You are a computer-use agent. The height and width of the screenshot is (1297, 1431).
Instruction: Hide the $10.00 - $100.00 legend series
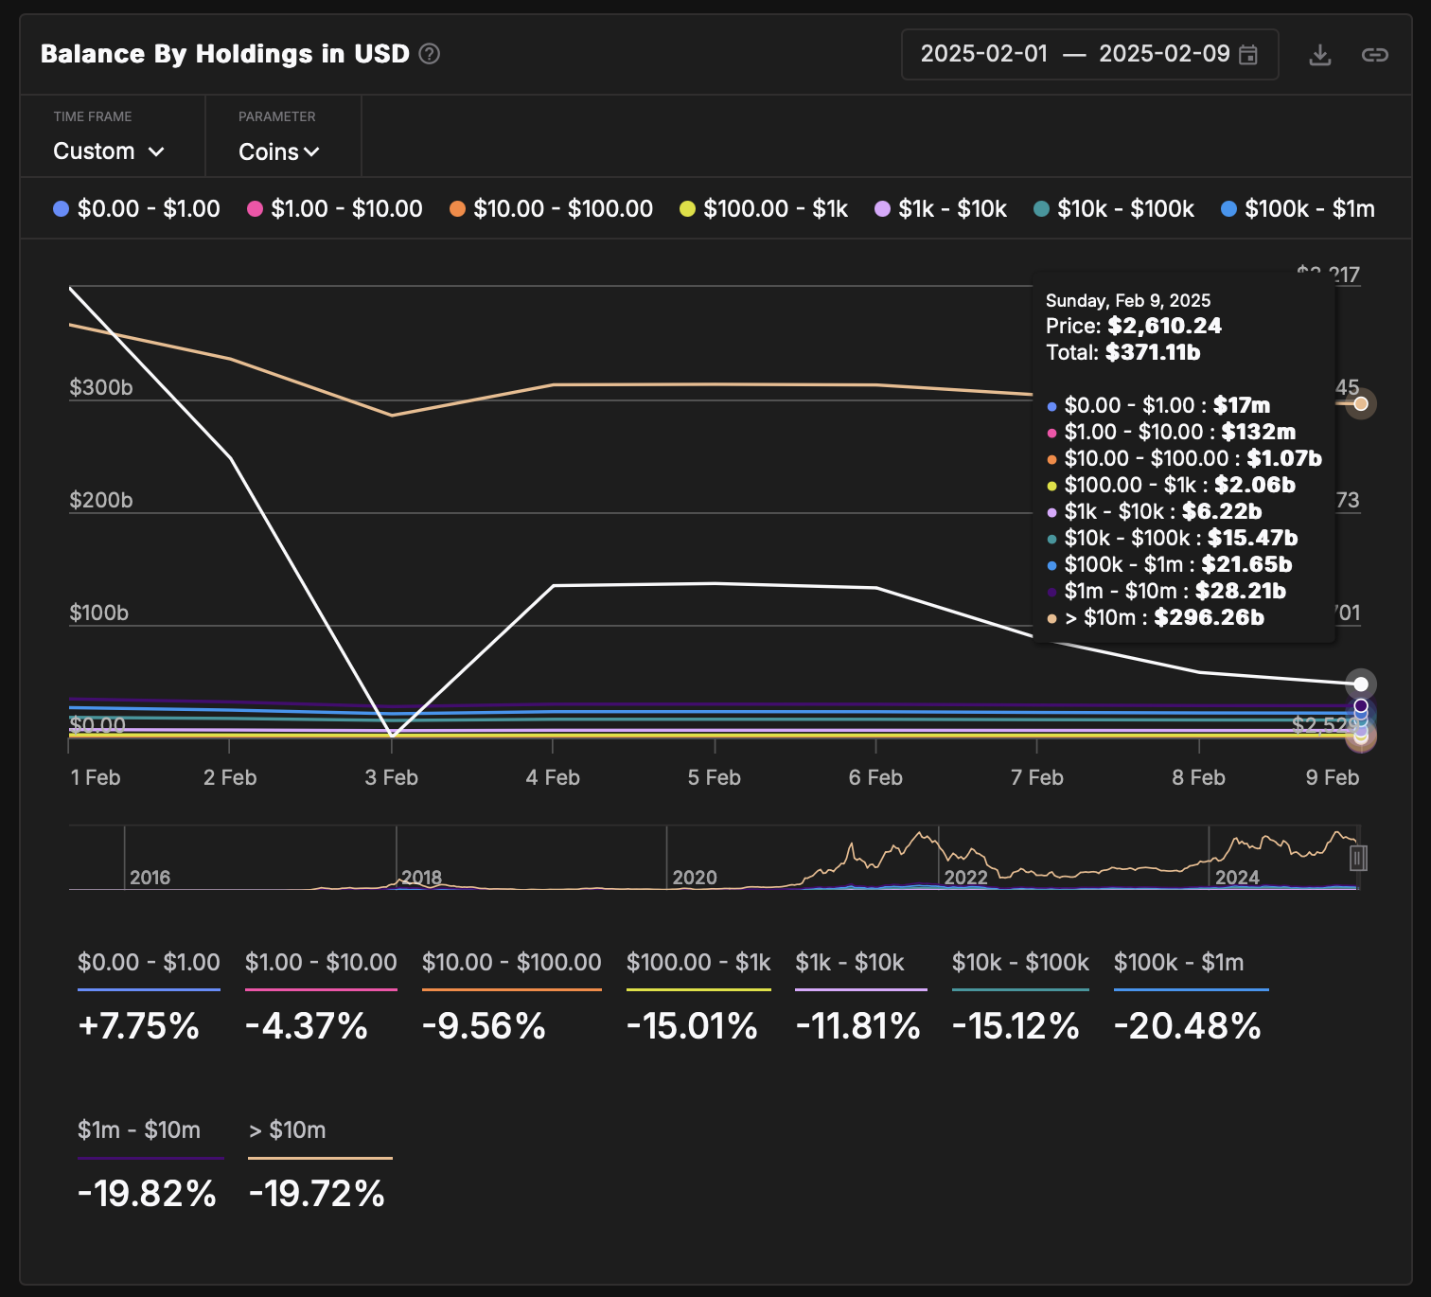pyautogui.click(x=551, y=208)
